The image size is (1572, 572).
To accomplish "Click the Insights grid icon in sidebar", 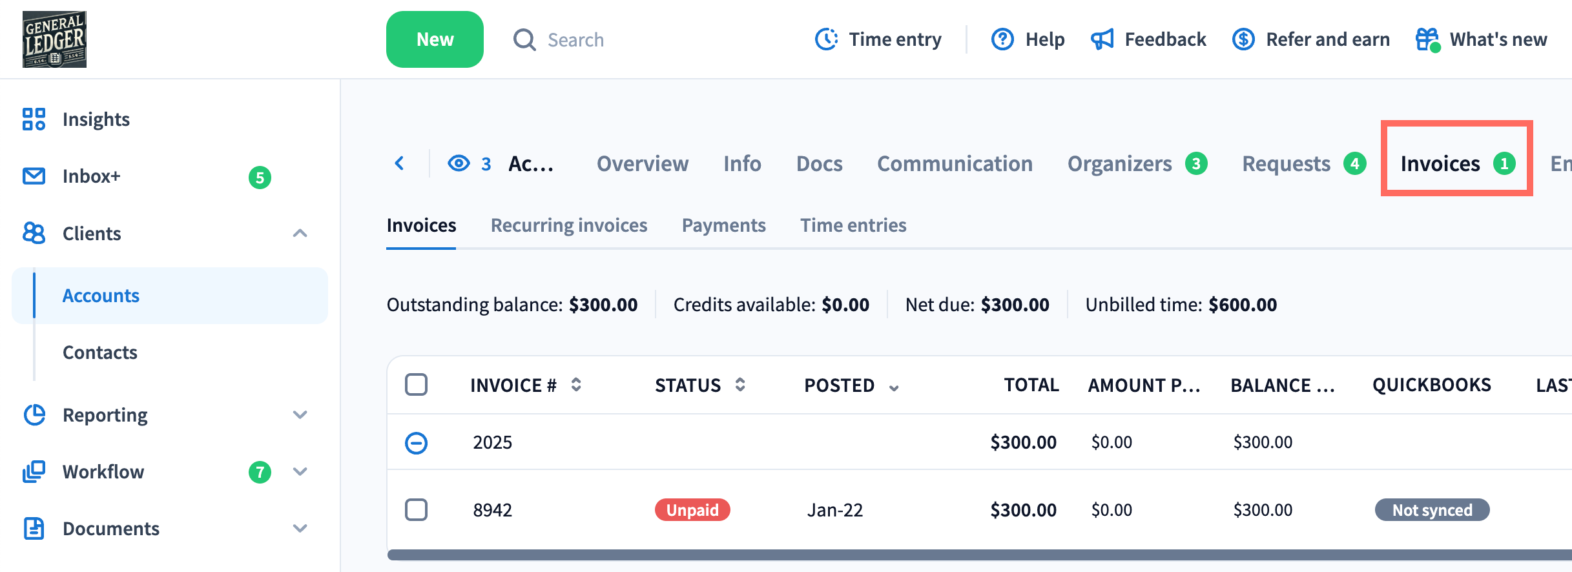I will click(34, 119).
